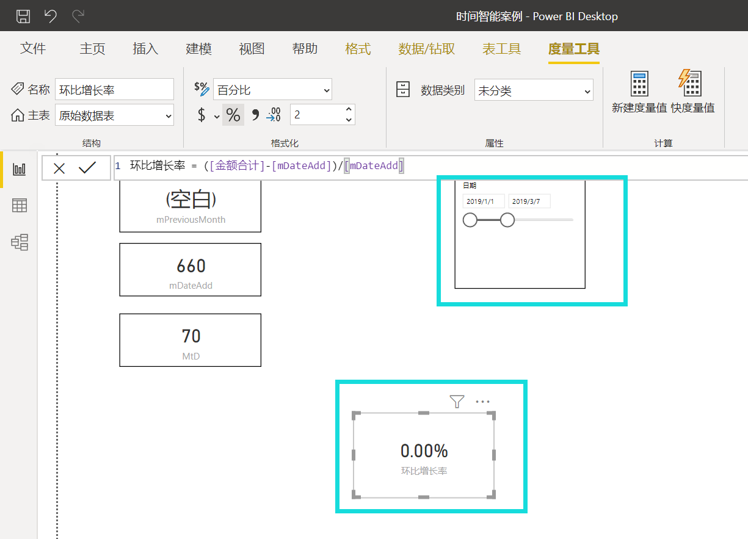Click the format $% paintbrush icon

[x=202, y=89]
